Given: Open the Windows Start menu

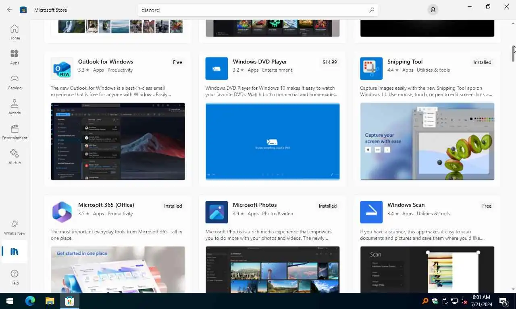Looking at the screenshot, I should 10,301.
